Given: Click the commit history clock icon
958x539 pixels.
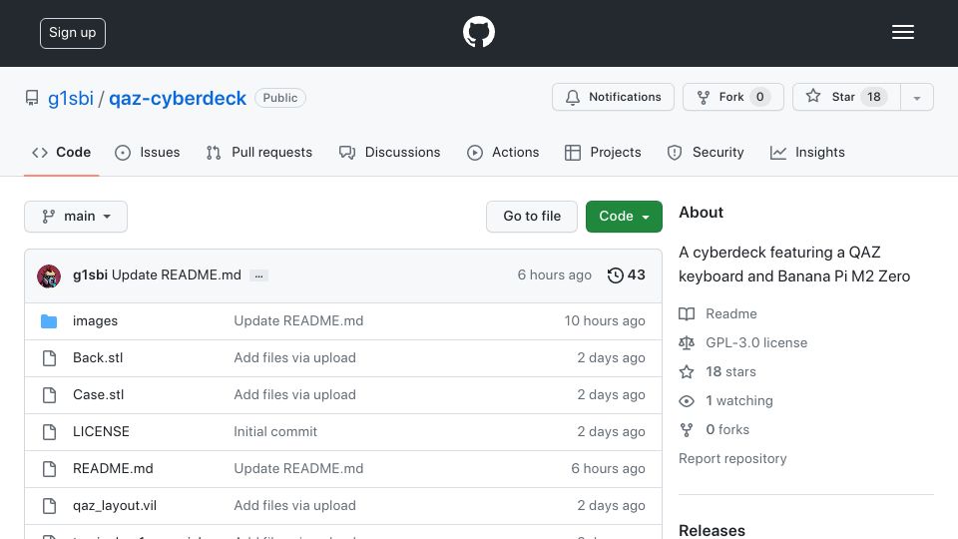Looking at the screenshot, I should 616,275.
